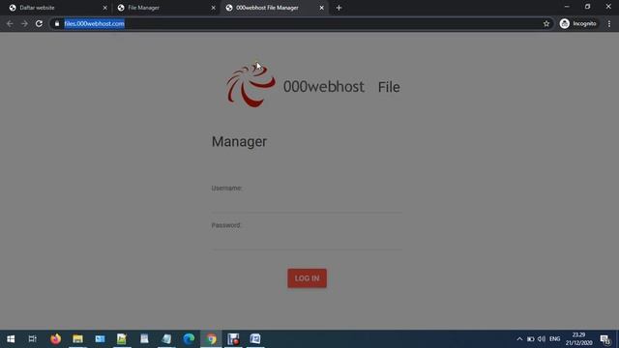Image resolution: width=619 pixels, height=348 pixels.
Task: Switch to the File Manager tab
Action: 165,8
